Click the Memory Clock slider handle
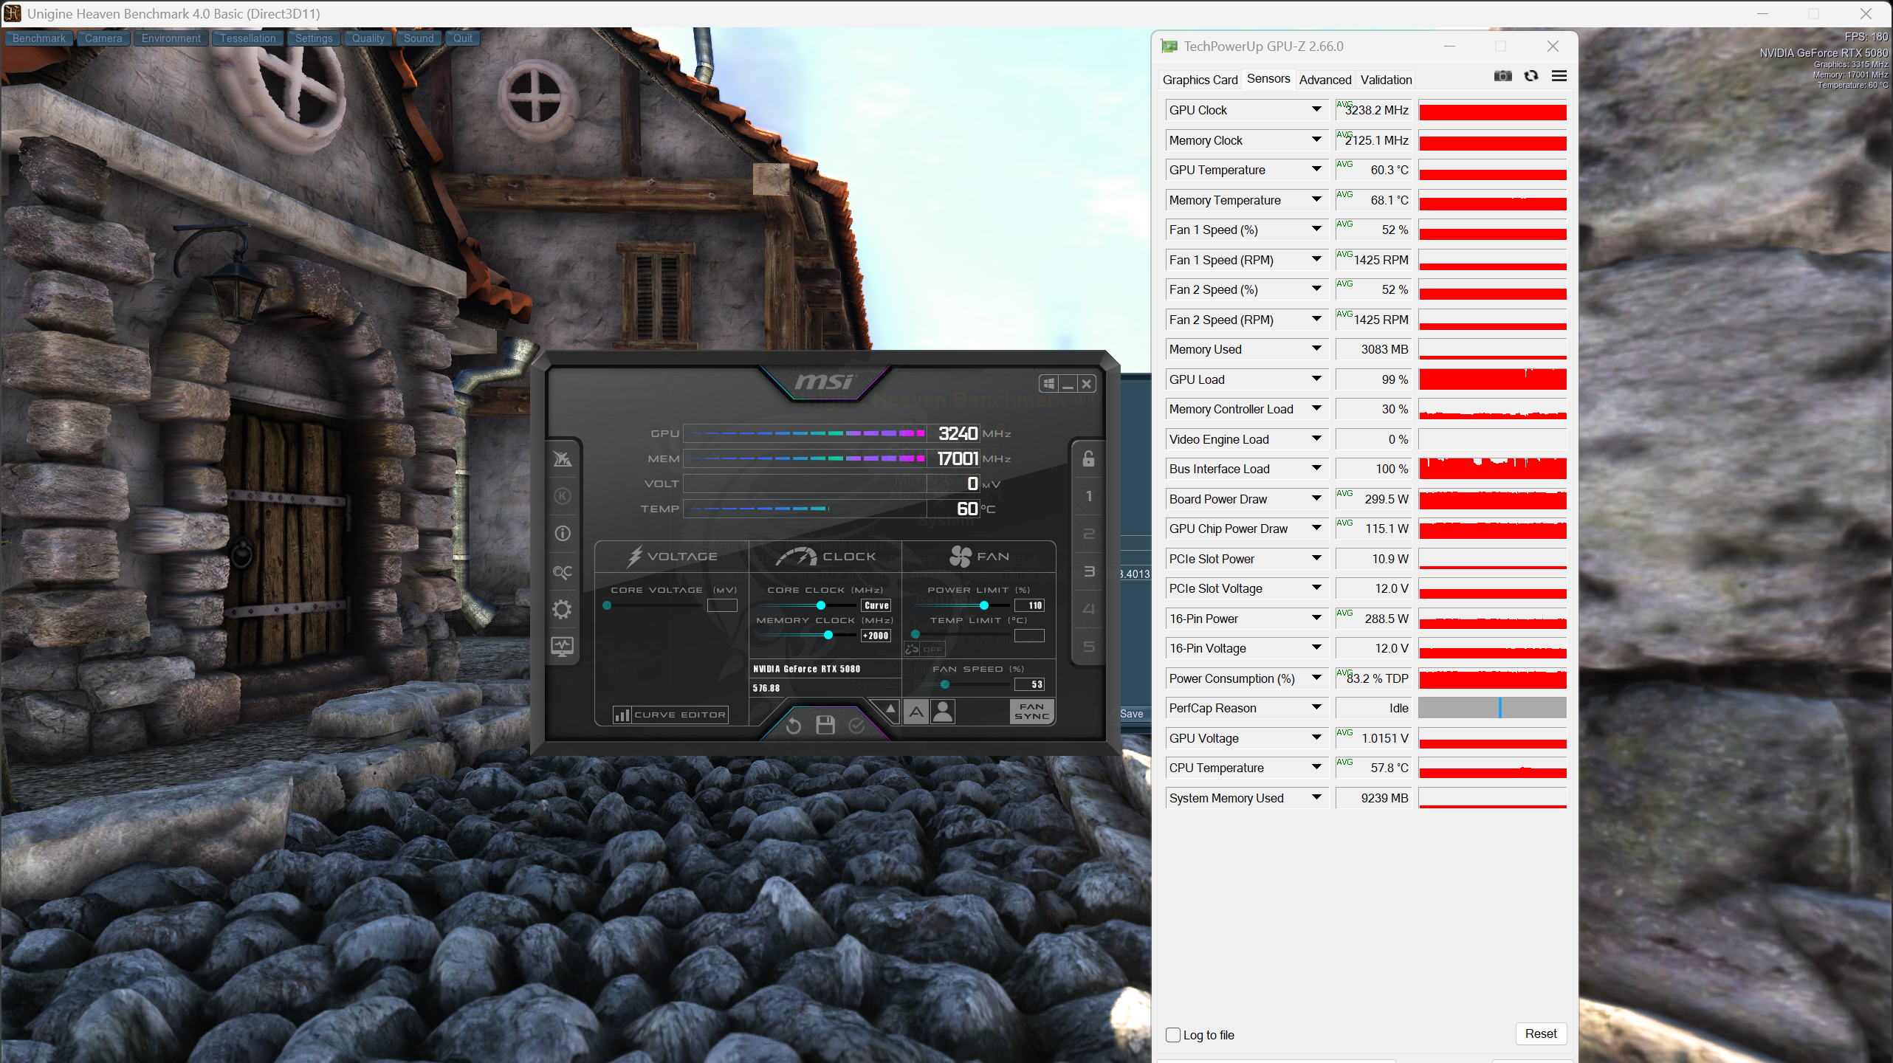The height and width of the screenshot is (1063, 1893). click(x=828, y=636)
